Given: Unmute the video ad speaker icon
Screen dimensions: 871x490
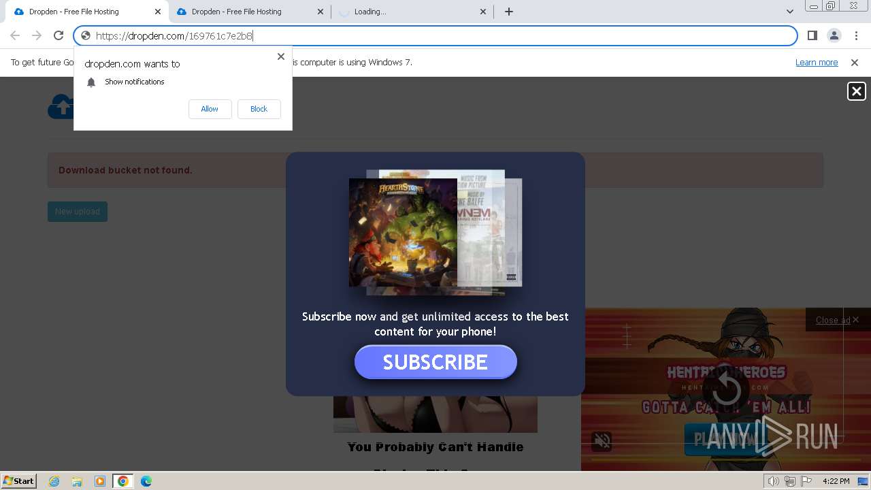Looking at the screenshot, I should tap(602, 441).
